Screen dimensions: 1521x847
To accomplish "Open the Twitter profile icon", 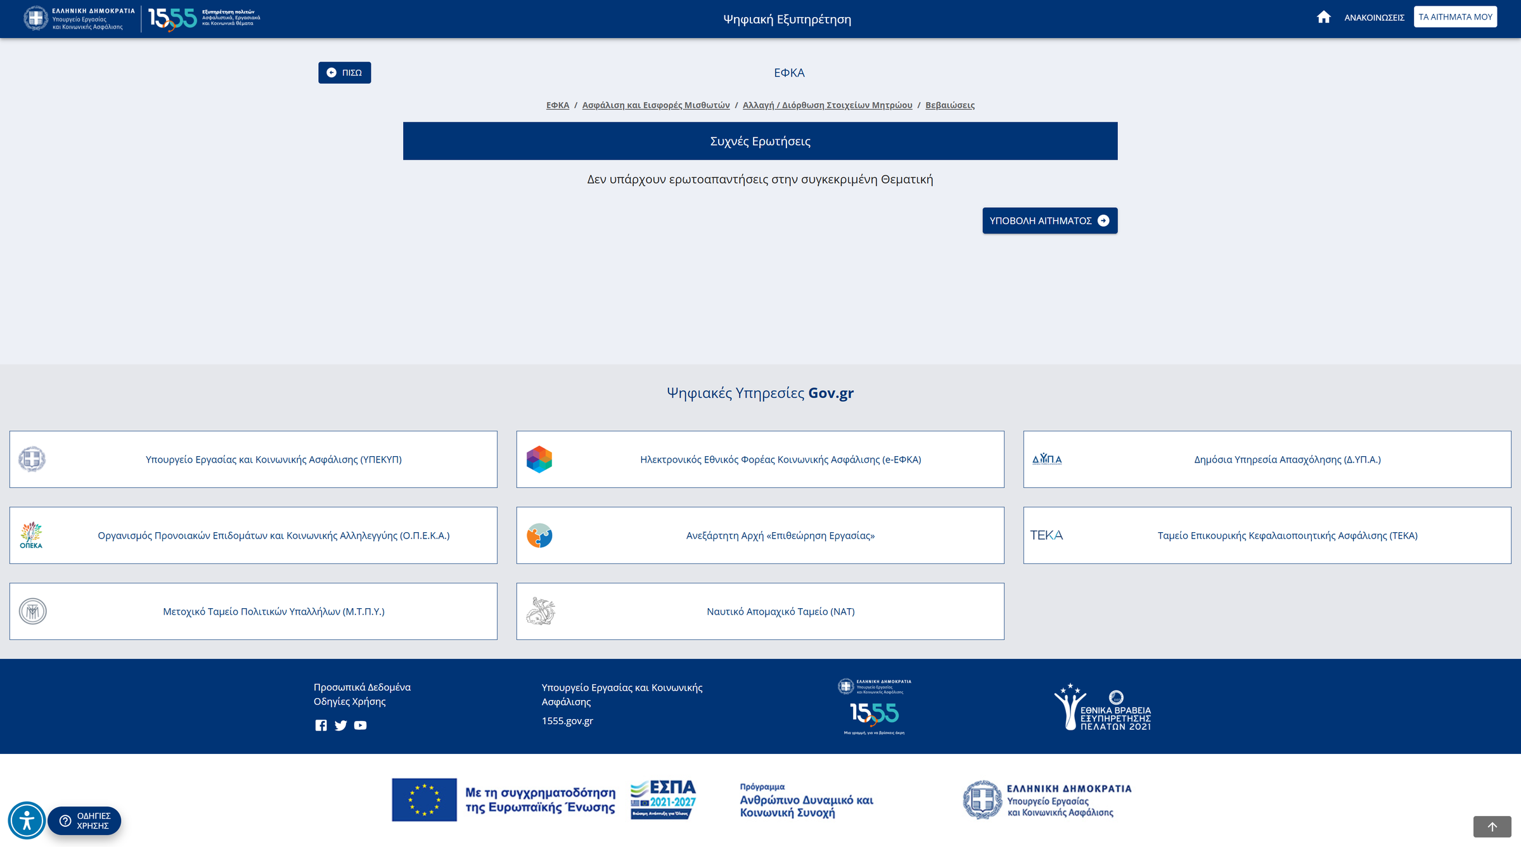I will [x=341, y=725].
